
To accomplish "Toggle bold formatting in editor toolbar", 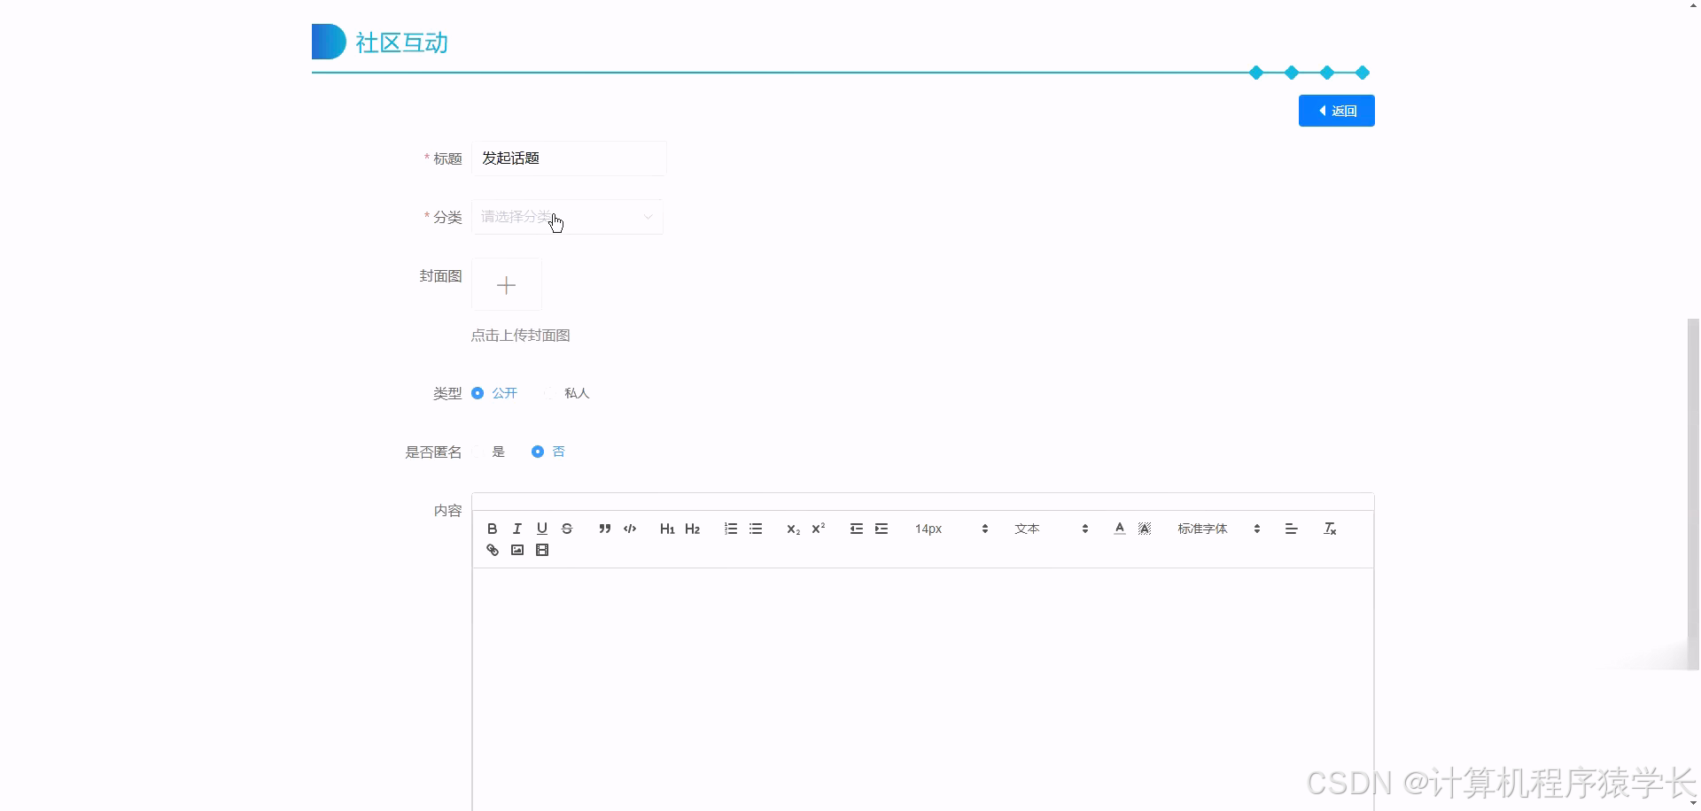I will coord(493,529).
